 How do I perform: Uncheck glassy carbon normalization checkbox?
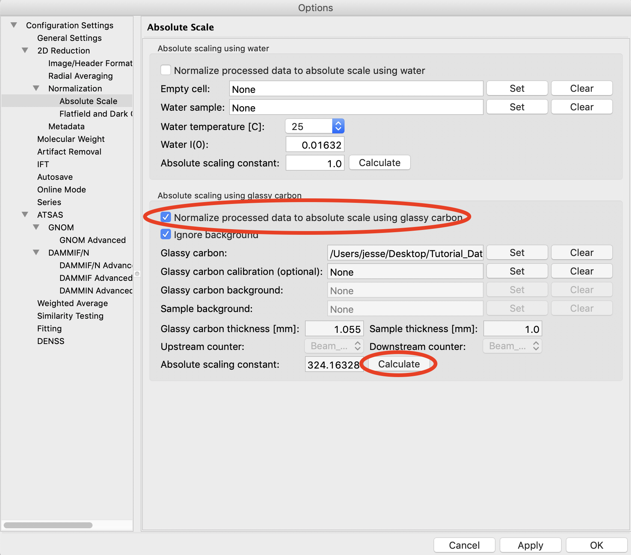coord(166,217)
